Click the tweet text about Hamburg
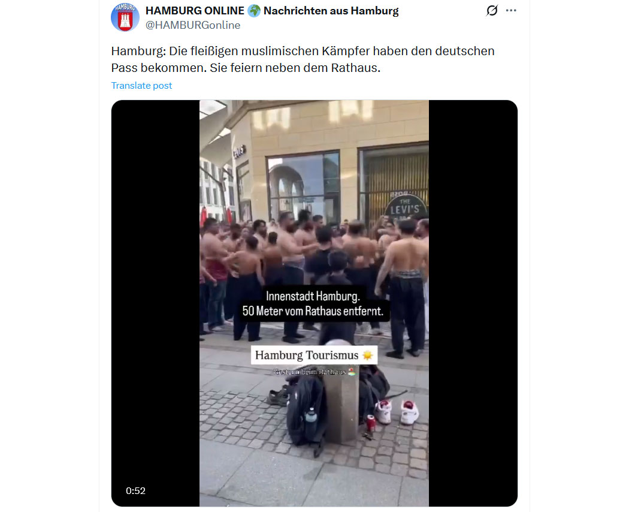 (303, 59)
